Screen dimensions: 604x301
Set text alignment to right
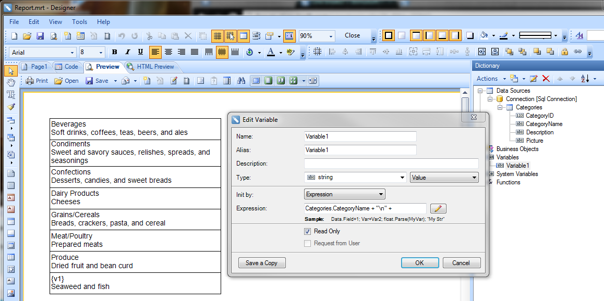(x=182, y=52)
